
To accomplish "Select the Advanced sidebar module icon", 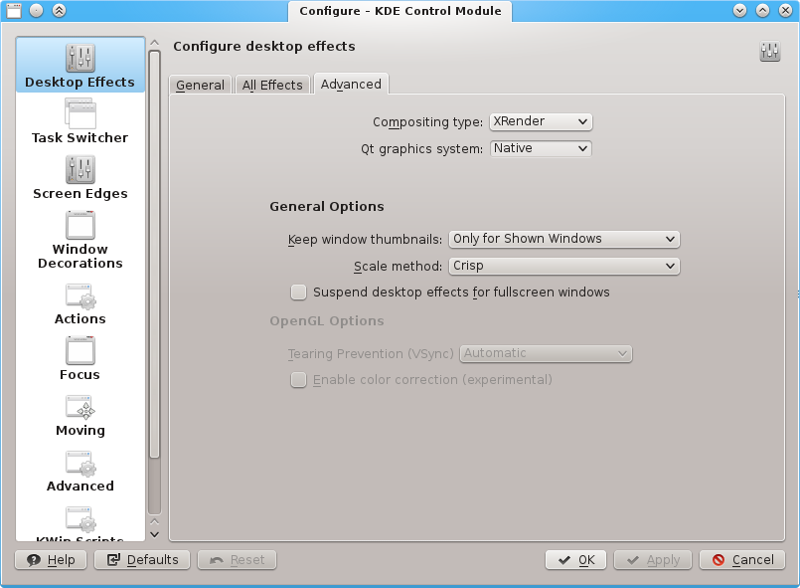I will pos(80,464).
